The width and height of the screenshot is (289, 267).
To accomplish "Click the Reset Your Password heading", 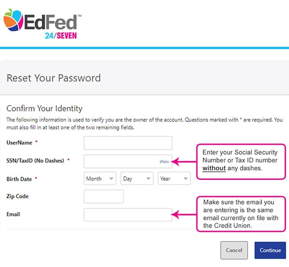I will 53,78.
